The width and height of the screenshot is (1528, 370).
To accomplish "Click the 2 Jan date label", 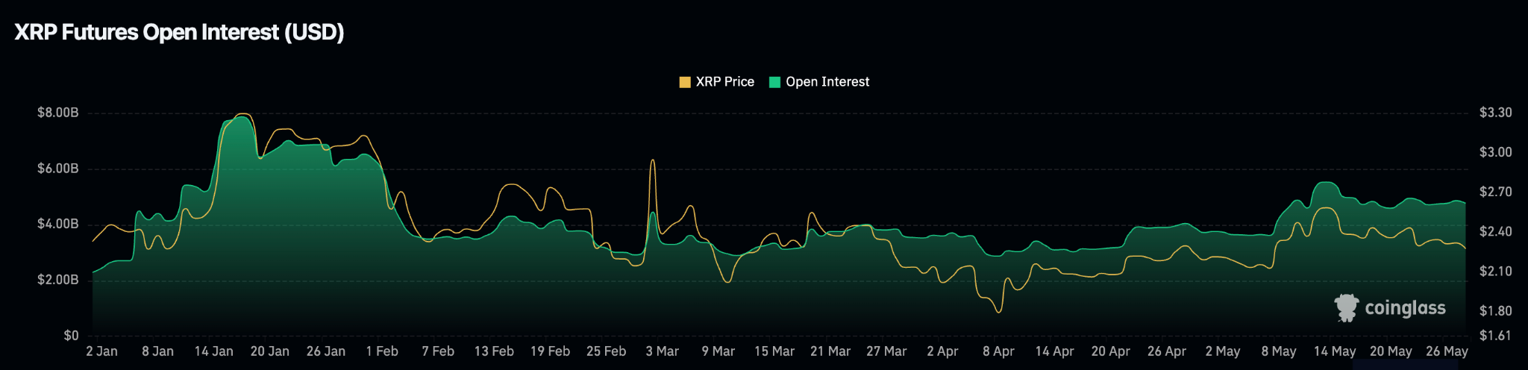I will coord(102,351).
